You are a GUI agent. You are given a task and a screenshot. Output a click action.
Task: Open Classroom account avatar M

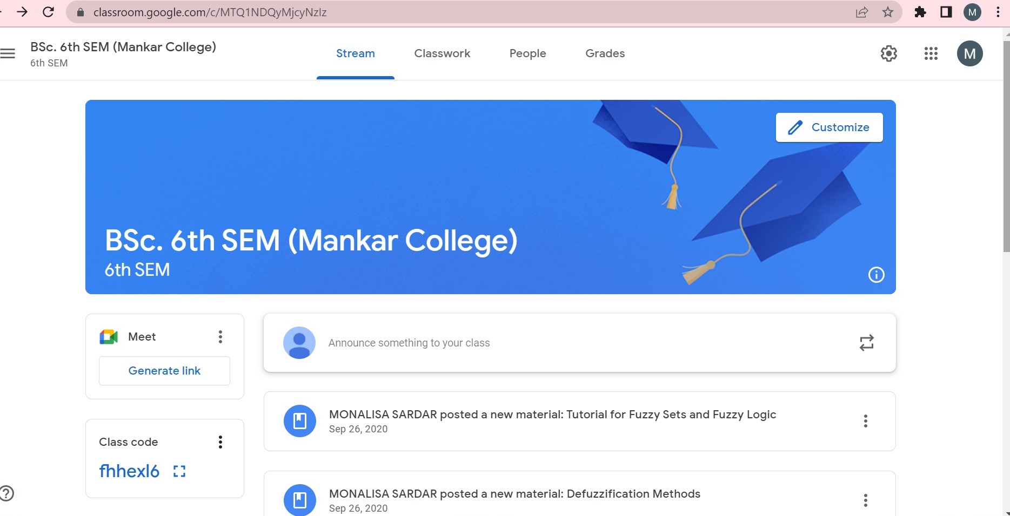point(969,53)
